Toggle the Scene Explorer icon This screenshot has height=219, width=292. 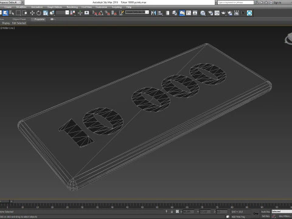168,13
